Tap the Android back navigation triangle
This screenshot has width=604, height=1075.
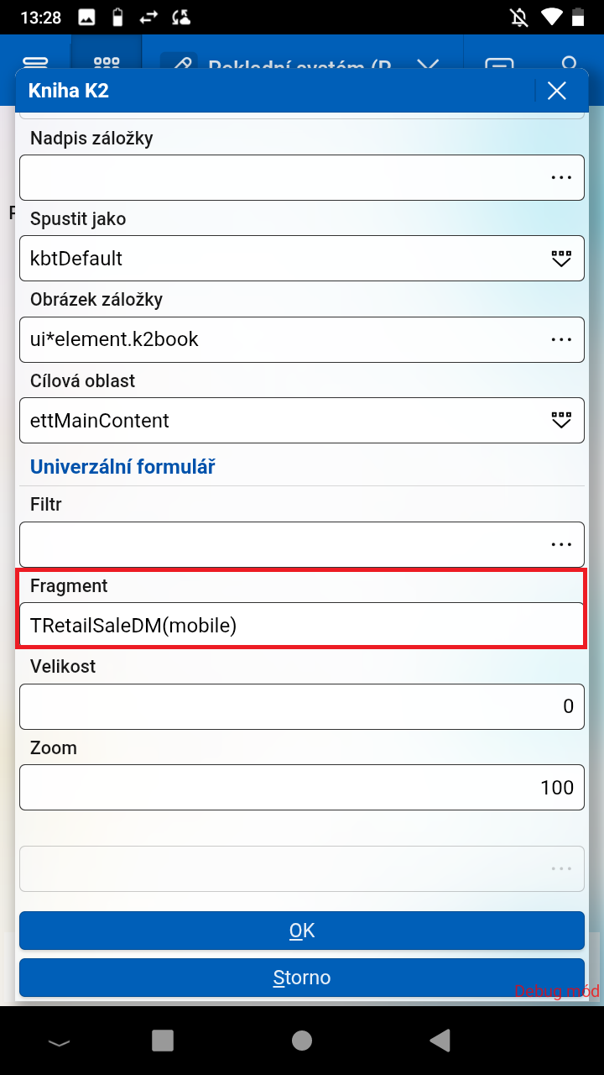pyautogui.click(x=441, y=1041)
